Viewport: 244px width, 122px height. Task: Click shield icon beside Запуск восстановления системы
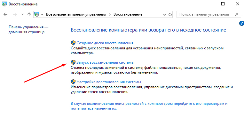[73, 62]
